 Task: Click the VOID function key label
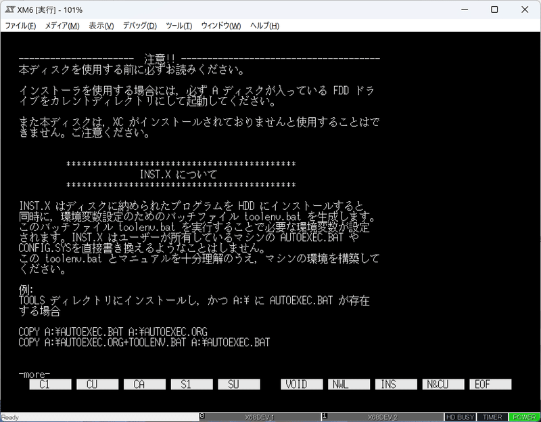coord(302,384)
